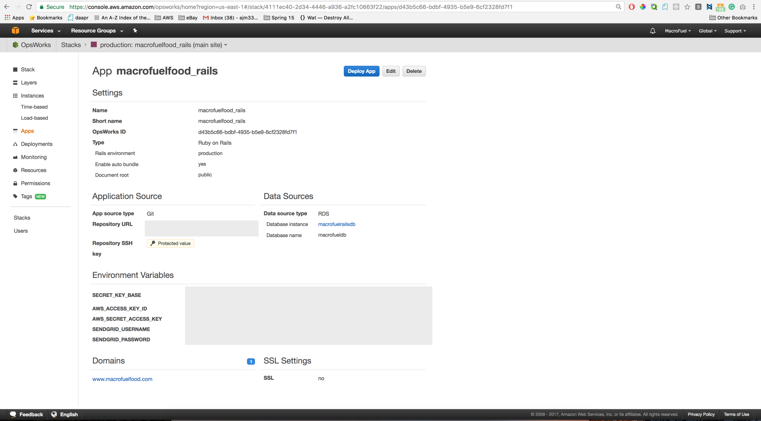This screenshot has width=761, height=421.
Task: Change language via English footer button
Action: (x=65, y=414)
